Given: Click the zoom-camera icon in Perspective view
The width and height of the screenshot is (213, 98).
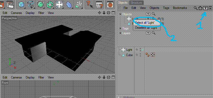Looking at the screenshot, I should (104, 13).
